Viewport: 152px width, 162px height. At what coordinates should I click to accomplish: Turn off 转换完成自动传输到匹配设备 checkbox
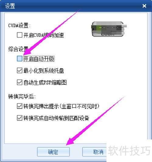19,118
